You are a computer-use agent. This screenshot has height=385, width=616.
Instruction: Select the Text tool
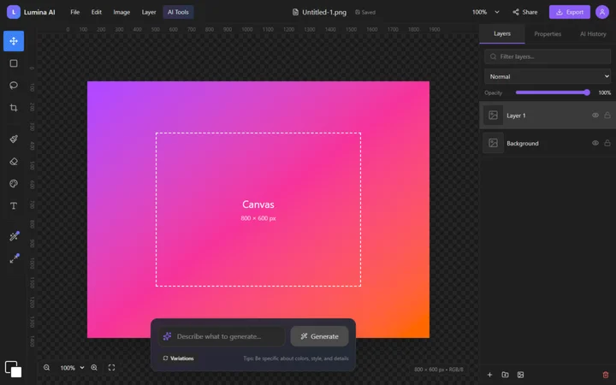(14, 206)
